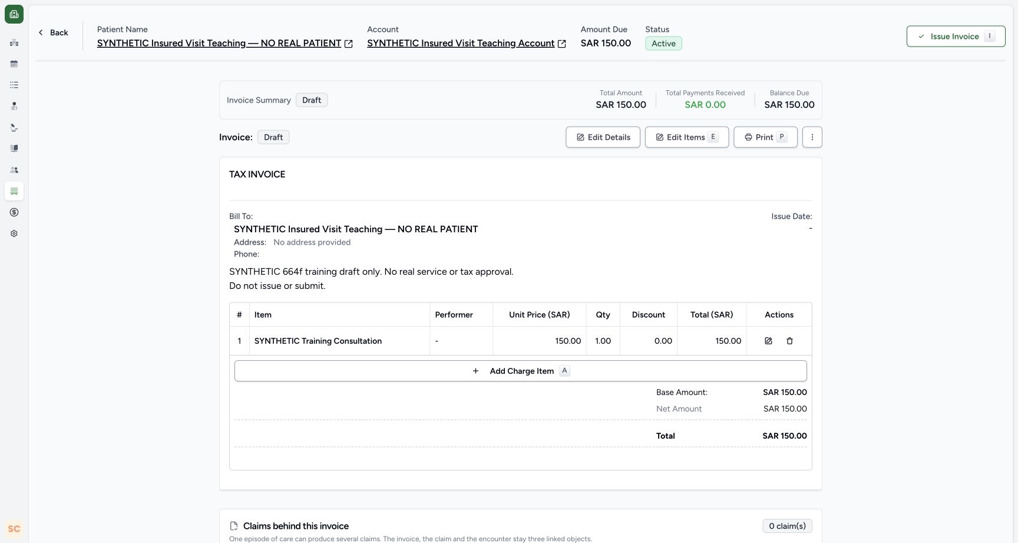Click the Draft badge beside Invoice label
This screenshot has height=543, width=1018.
(x=273, y=137)
